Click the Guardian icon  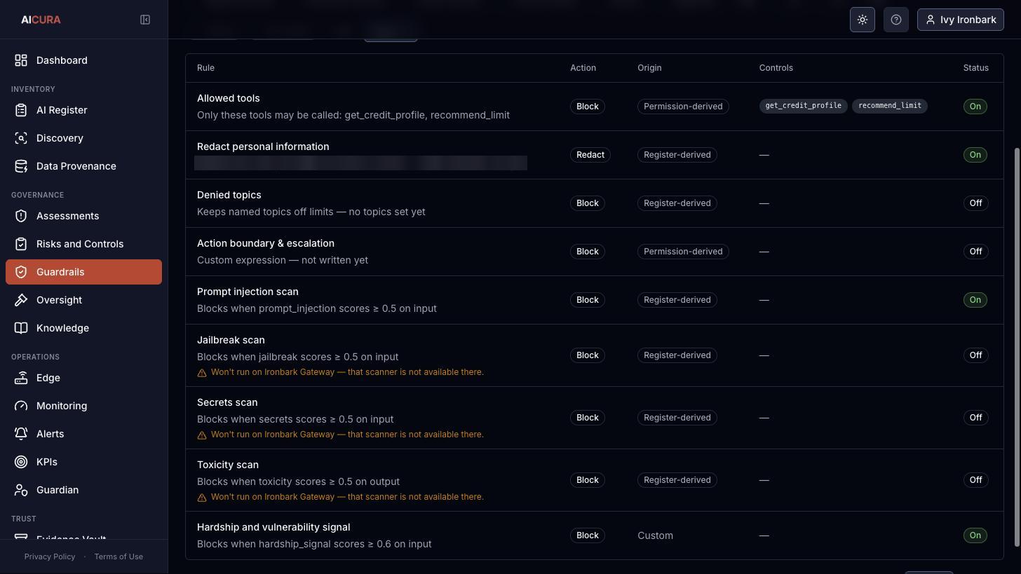(21, 490)
